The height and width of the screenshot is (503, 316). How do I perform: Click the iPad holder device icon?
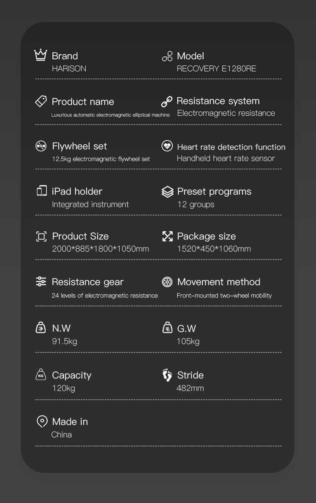42,191
